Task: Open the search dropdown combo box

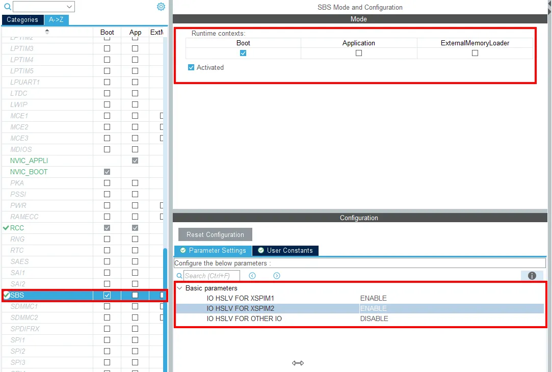Action: point(44,7)
